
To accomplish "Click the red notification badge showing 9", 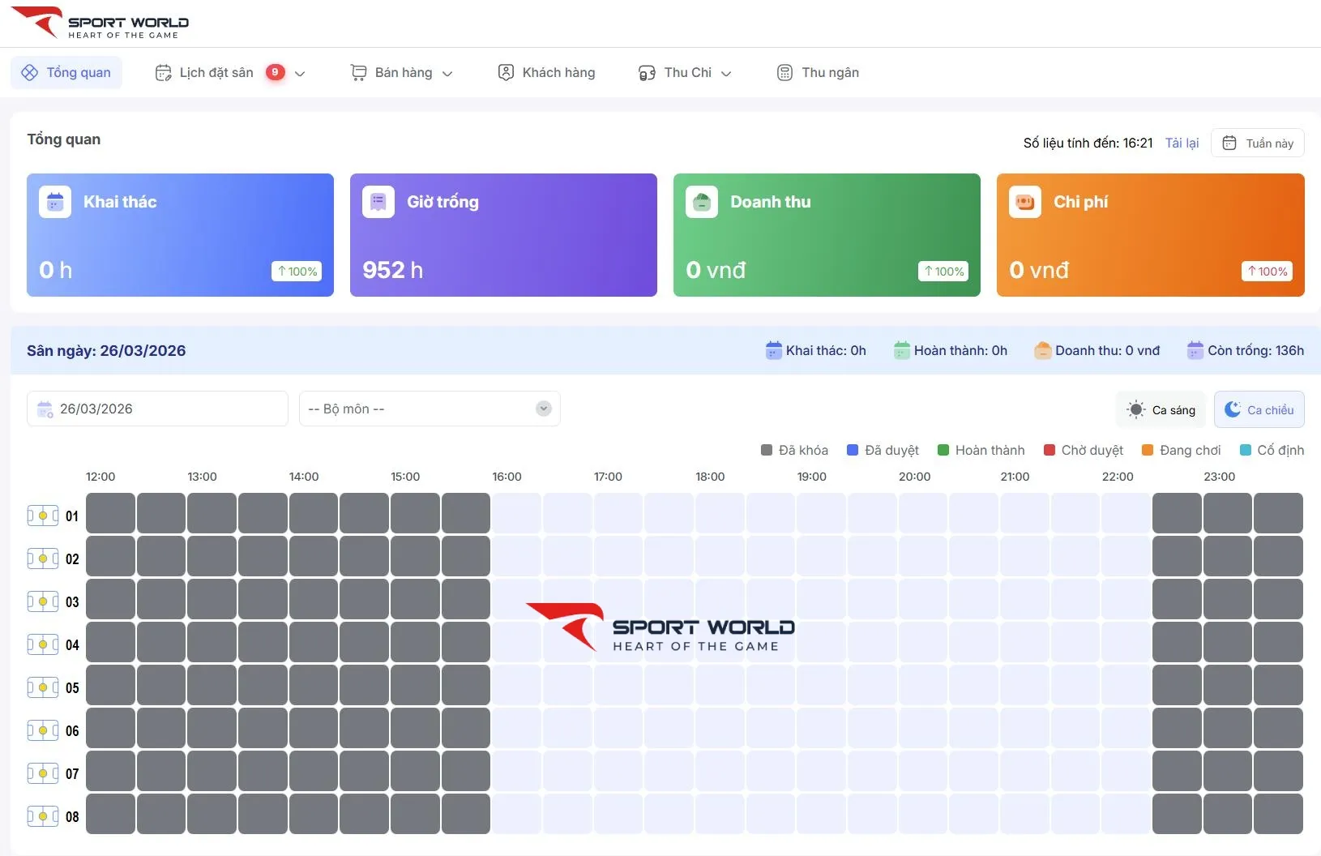I will click(x=276, y=72).
